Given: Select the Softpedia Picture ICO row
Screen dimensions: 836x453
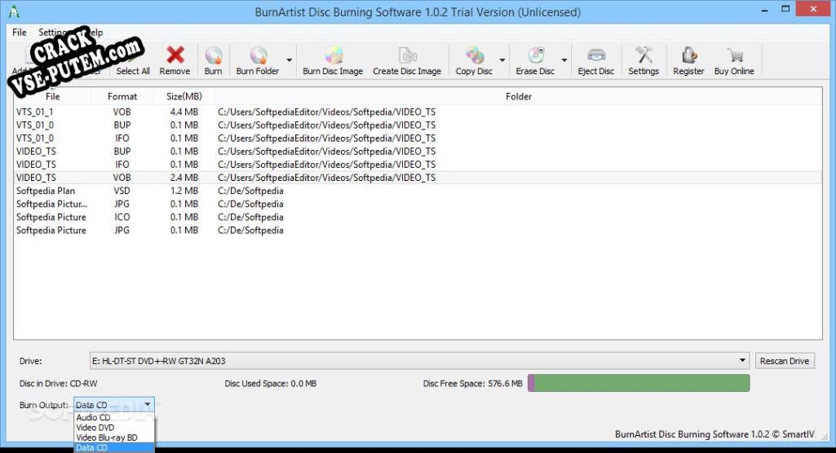Looking at the screenshot, I should [418, 218].
